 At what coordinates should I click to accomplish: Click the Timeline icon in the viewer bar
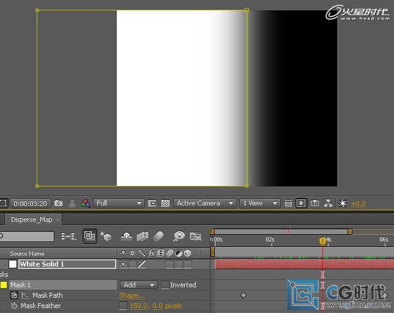(315, 203)
